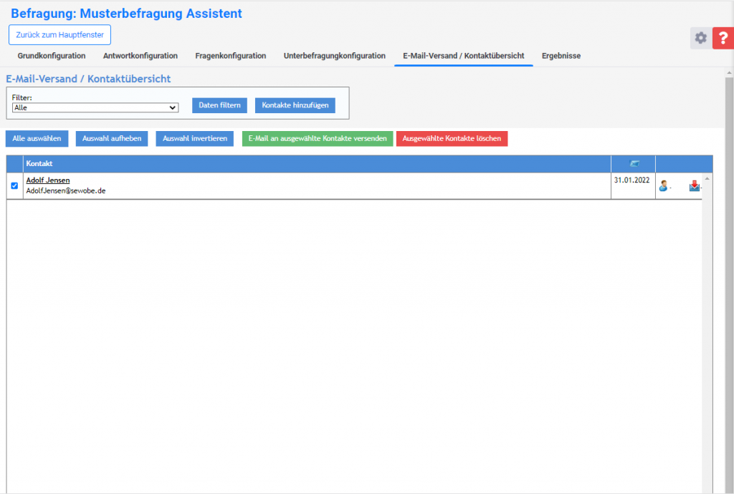Click the settings gear icon

(x=700, y=39)
